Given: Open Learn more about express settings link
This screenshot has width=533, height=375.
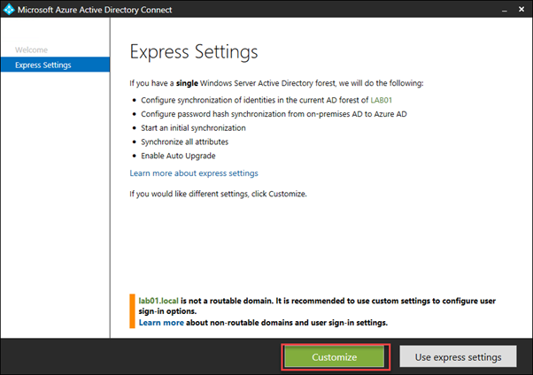Looking at the screenshot, I should click(x=194, y=173).
